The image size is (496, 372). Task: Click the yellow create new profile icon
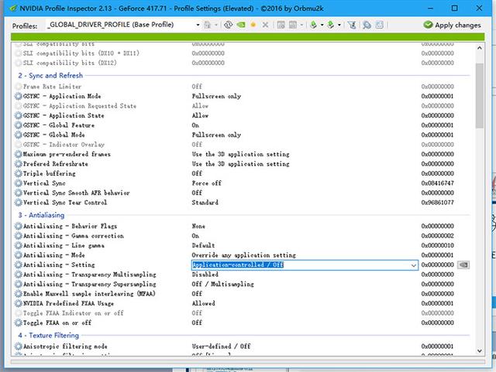[253, 25]
